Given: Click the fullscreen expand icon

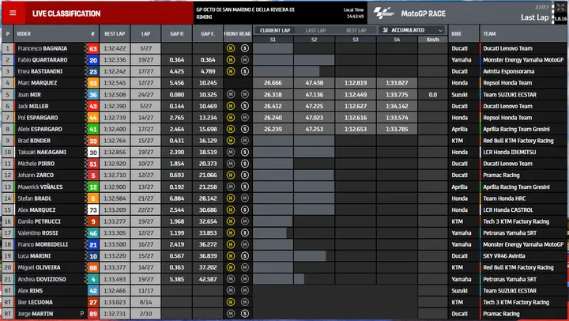Looking at the screenshot, I should click(x=560, y=7).
